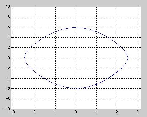Click the curve's bottom point near y=-6
The height and width of the screenshot is (117, 147).
tap(76, 88)
